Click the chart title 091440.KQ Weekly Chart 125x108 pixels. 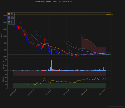tap(53, 2)
